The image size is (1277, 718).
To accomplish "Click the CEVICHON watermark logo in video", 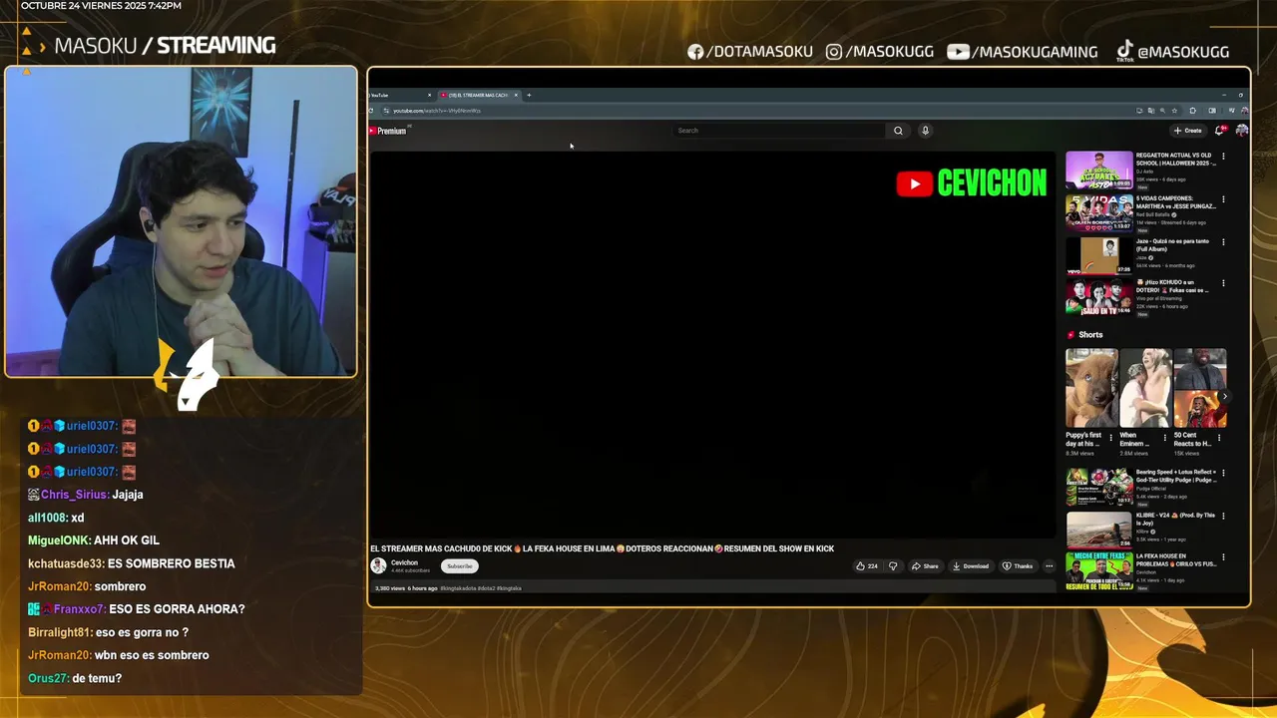I will tap(971, 182).
